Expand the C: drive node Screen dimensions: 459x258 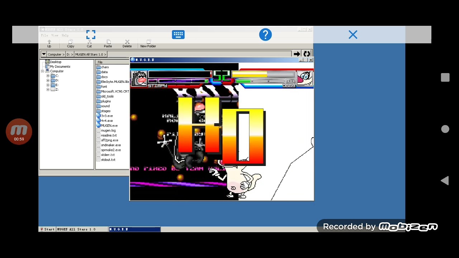48,76
